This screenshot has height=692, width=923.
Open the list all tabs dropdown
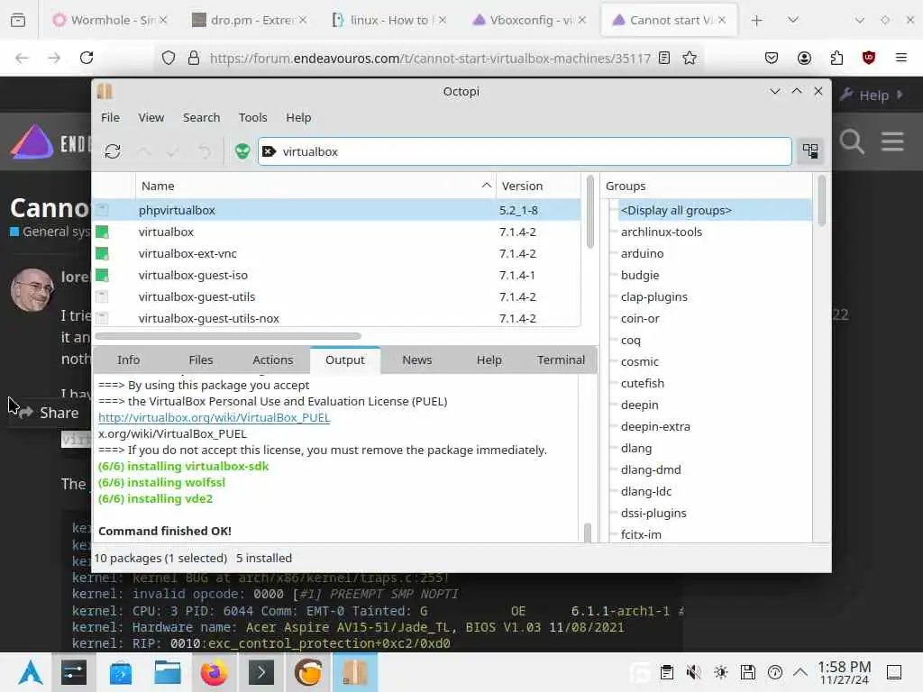point(793,20)
